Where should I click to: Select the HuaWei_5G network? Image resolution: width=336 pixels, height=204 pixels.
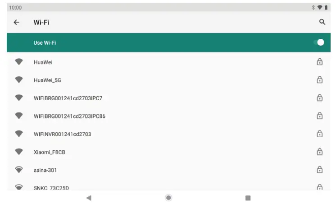pyautogui.click(x=168, y=80)
